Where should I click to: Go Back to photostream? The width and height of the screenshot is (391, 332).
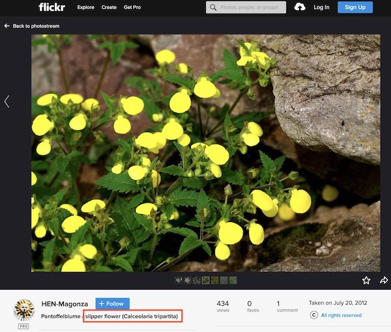(x=36, y=26)
